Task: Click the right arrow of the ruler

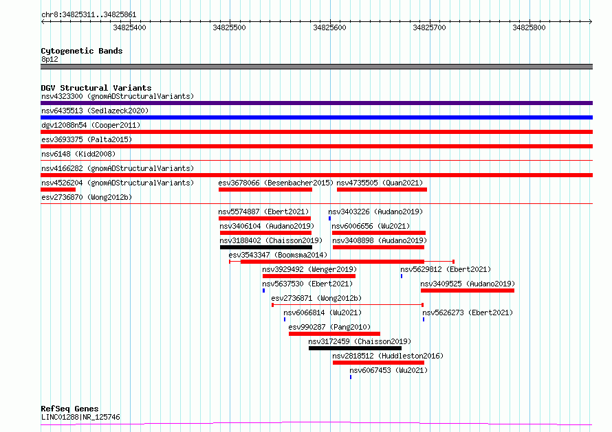Action: [x=591, y=22]
